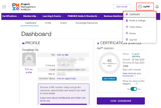The height and width of the screenshot is (108, 161).
Task: Click the View Certificate button
Action: tap(109, 79)
